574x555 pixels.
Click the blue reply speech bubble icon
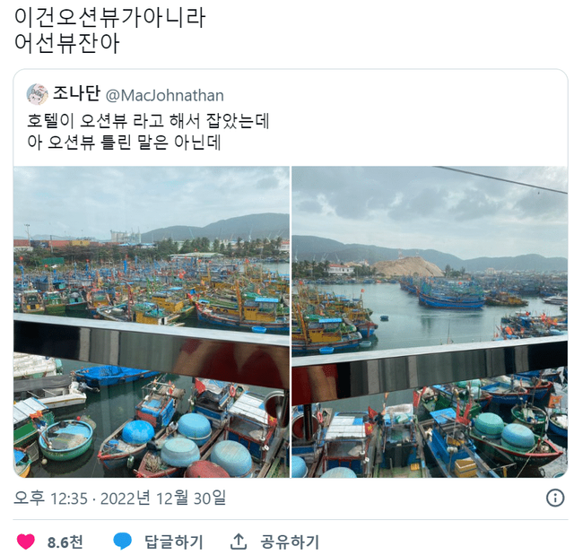tap(122, 542)
